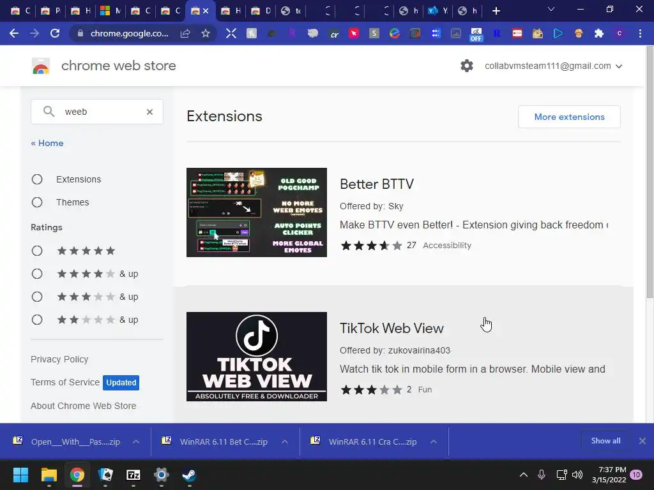Screen dimensions: 654x490
Task: Filter by three stars & up
Action: [37, 296]
